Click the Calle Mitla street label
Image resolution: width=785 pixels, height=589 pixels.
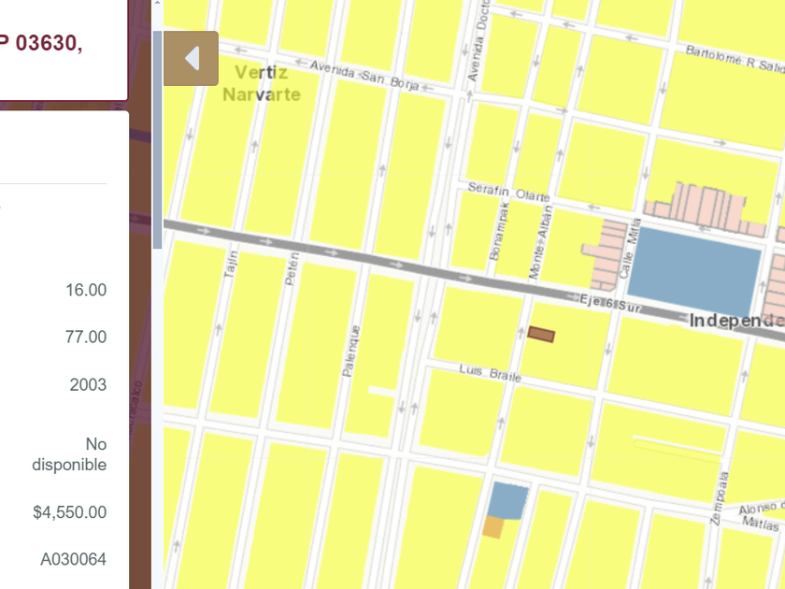[x=630, y=248]
